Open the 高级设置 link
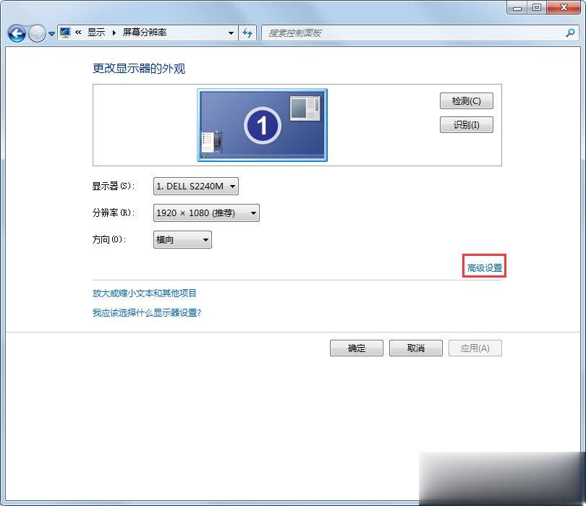The height and width of the screenshot is (506, 586). (484, 267)
